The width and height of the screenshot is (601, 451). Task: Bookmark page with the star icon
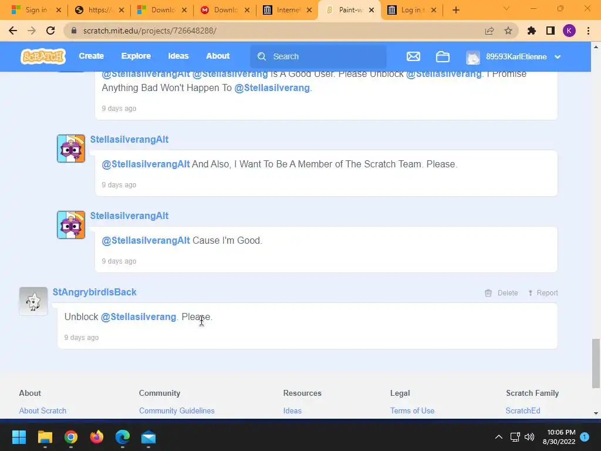click(x=508, y=31)
